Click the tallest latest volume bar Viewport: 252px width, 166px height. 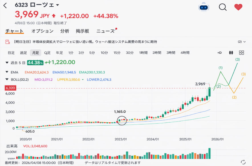(x=209, y=153)
